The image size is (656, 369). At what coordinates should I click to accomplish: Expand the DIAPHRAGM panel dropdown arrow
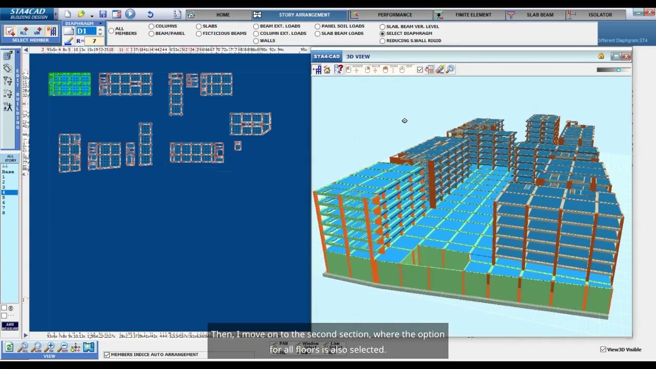click(100, 24)
